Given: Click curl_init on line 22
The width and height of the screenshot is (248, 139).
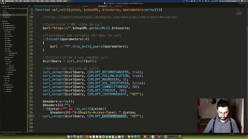Looking at the screenshot, I should [x=75, y=61].
